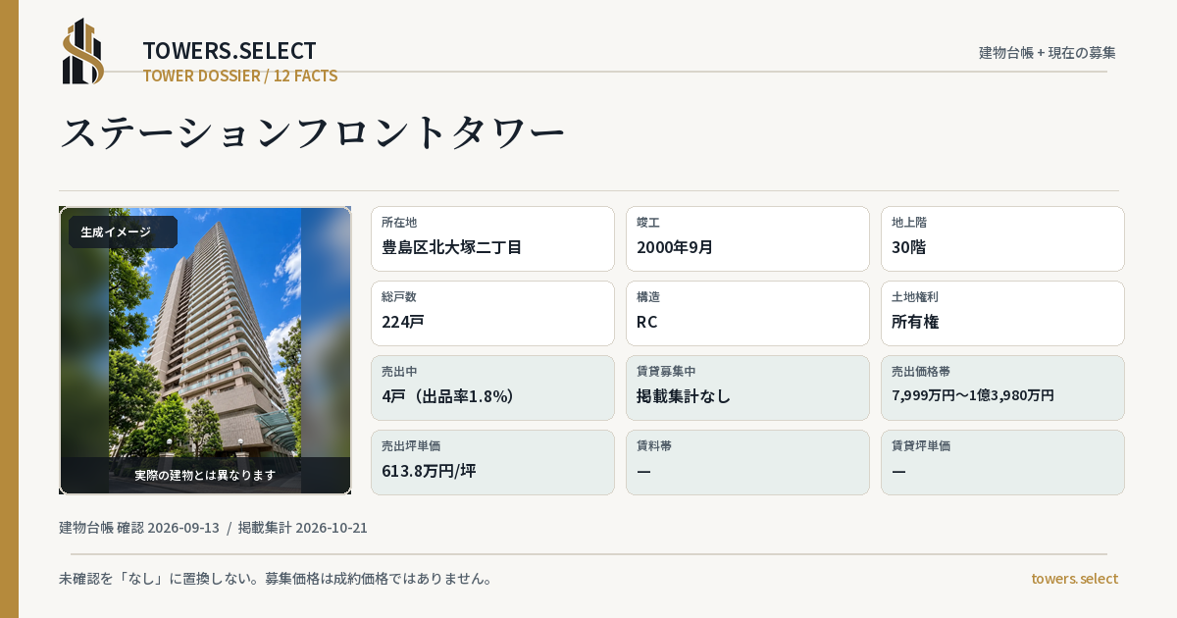Image resolution: width=1177 pixels, height=618 pixels.
Task: Click the empty 賃料帯 card
Action: [x=747, y=462]
